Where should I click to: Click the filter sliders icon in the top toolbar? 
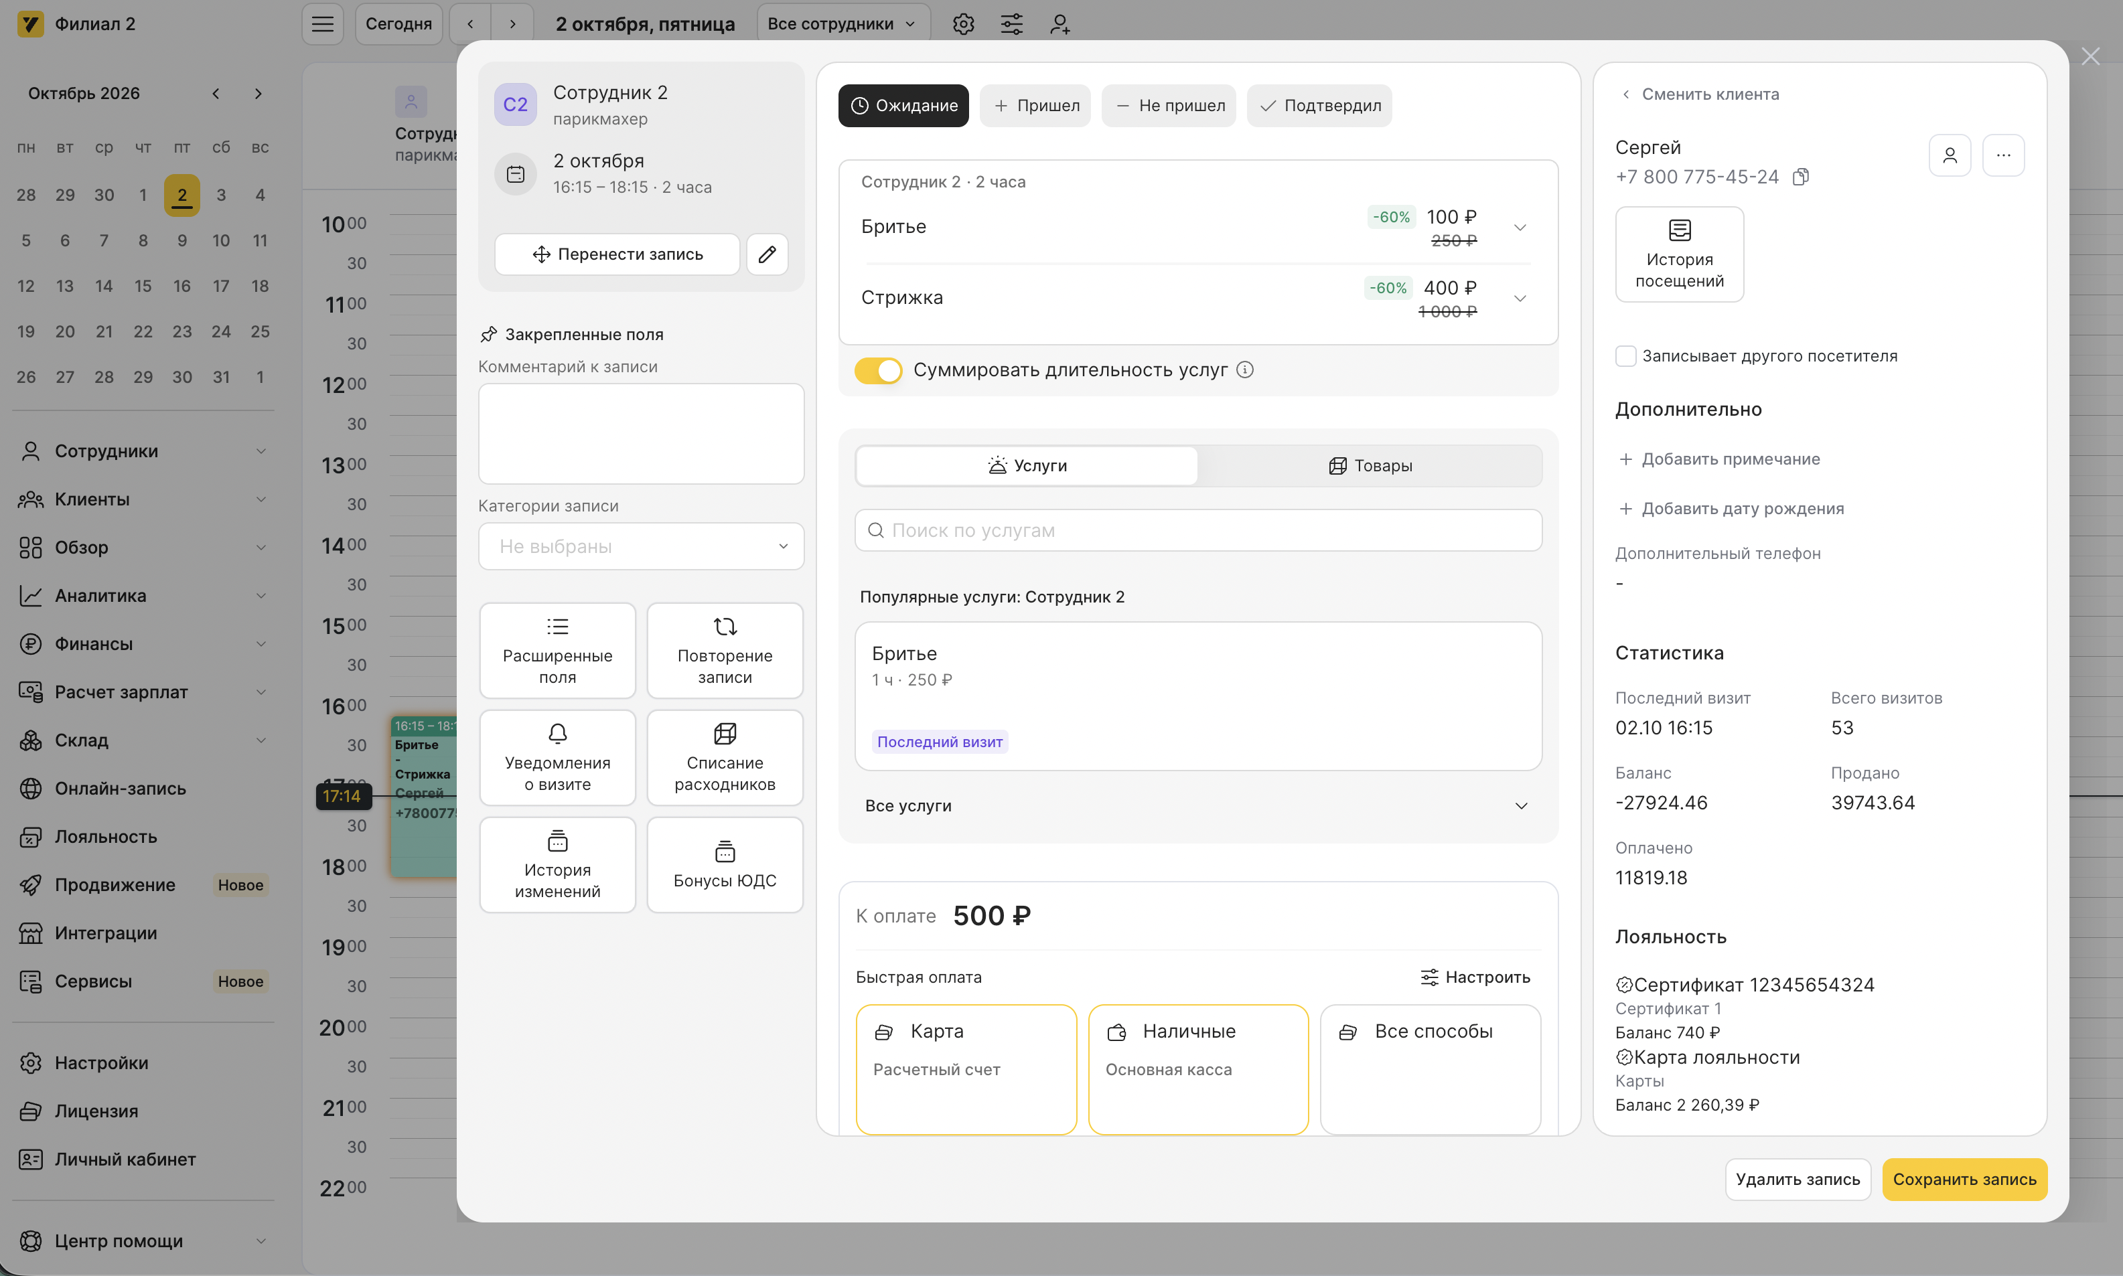(x=1011, y=24)
